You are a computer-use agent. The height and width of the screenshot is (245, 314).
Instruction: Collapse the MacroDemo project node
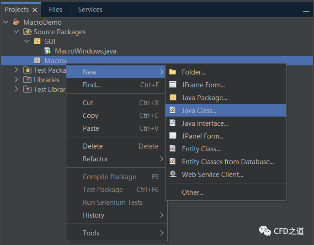click(x=6, y=22)
